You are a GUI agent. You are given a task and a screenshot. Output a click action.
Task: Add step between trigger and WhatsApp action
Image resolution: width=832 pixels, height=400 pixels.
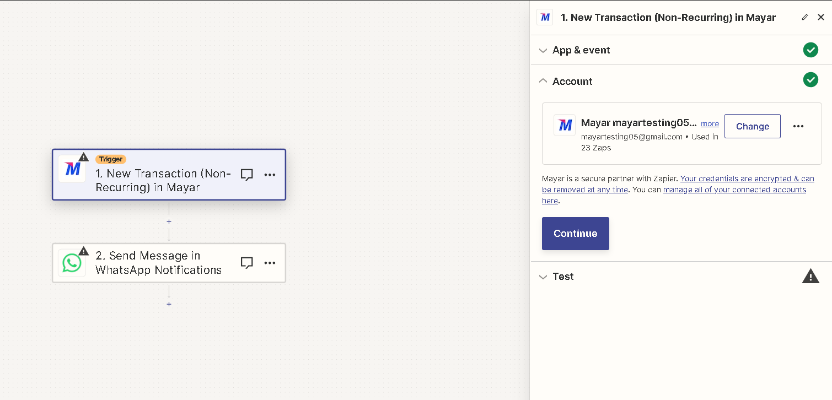pyautogui.click(x=169, y=221)
